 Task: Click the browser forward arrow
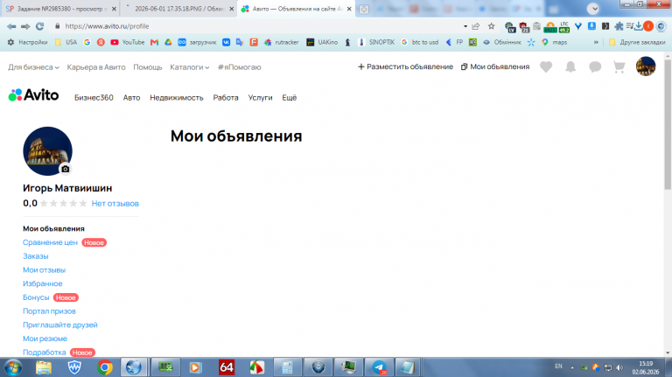click(x=25, y=26)
